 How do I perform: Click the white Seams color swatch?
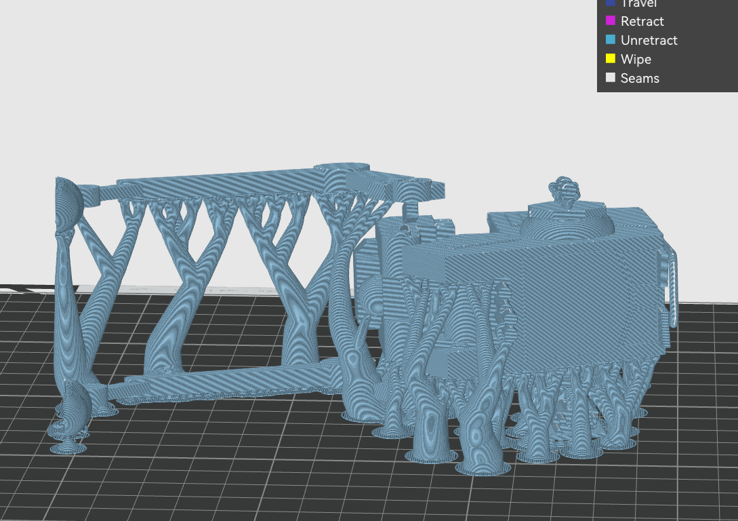coord(611,77)
